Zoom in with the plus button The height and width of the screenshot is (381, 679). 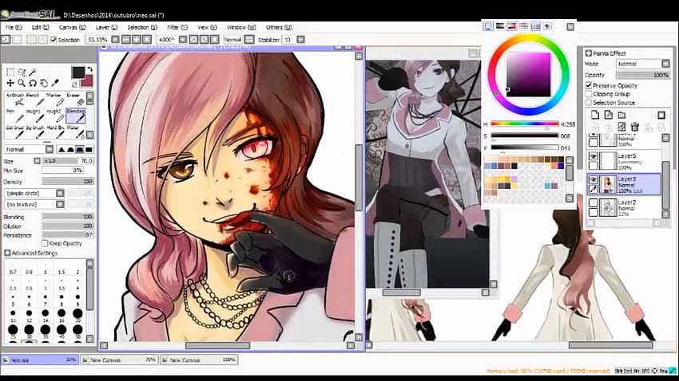[137, 39]
